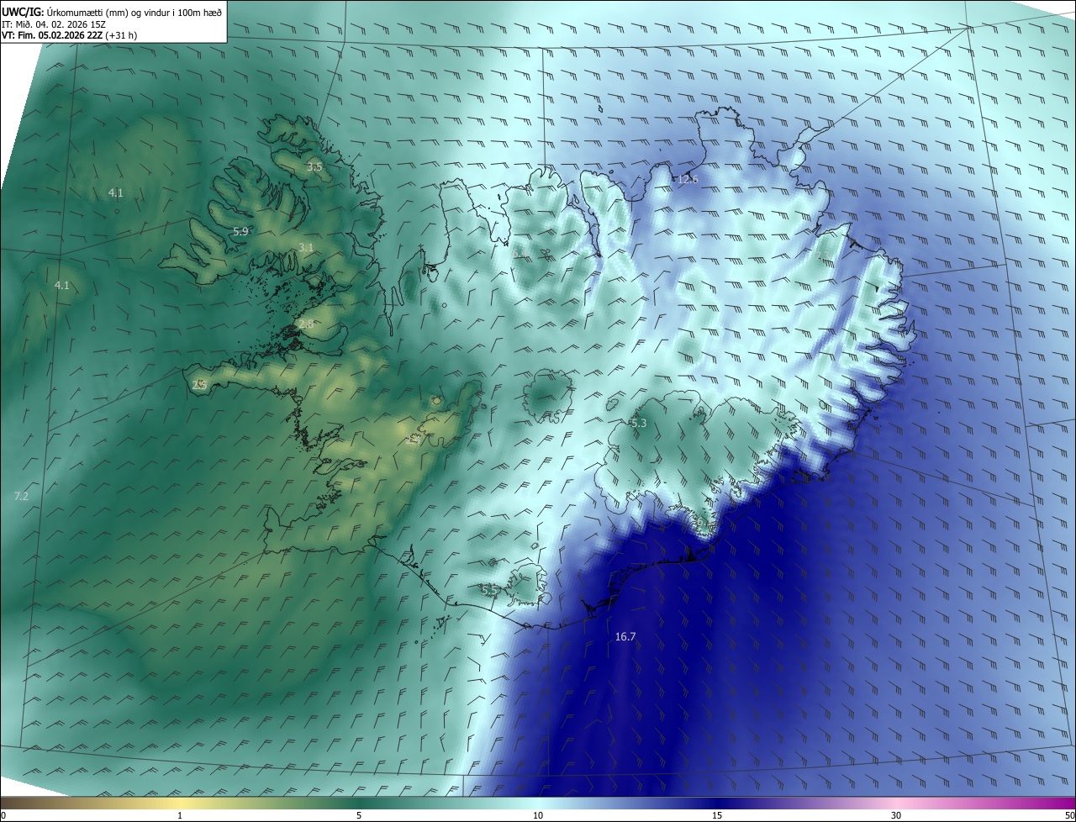Click the initial time "IT: Mið. 04. 02. 2026 15Z"
The height and width of the screenshot is (822, 1076).
tap(54, 24)
